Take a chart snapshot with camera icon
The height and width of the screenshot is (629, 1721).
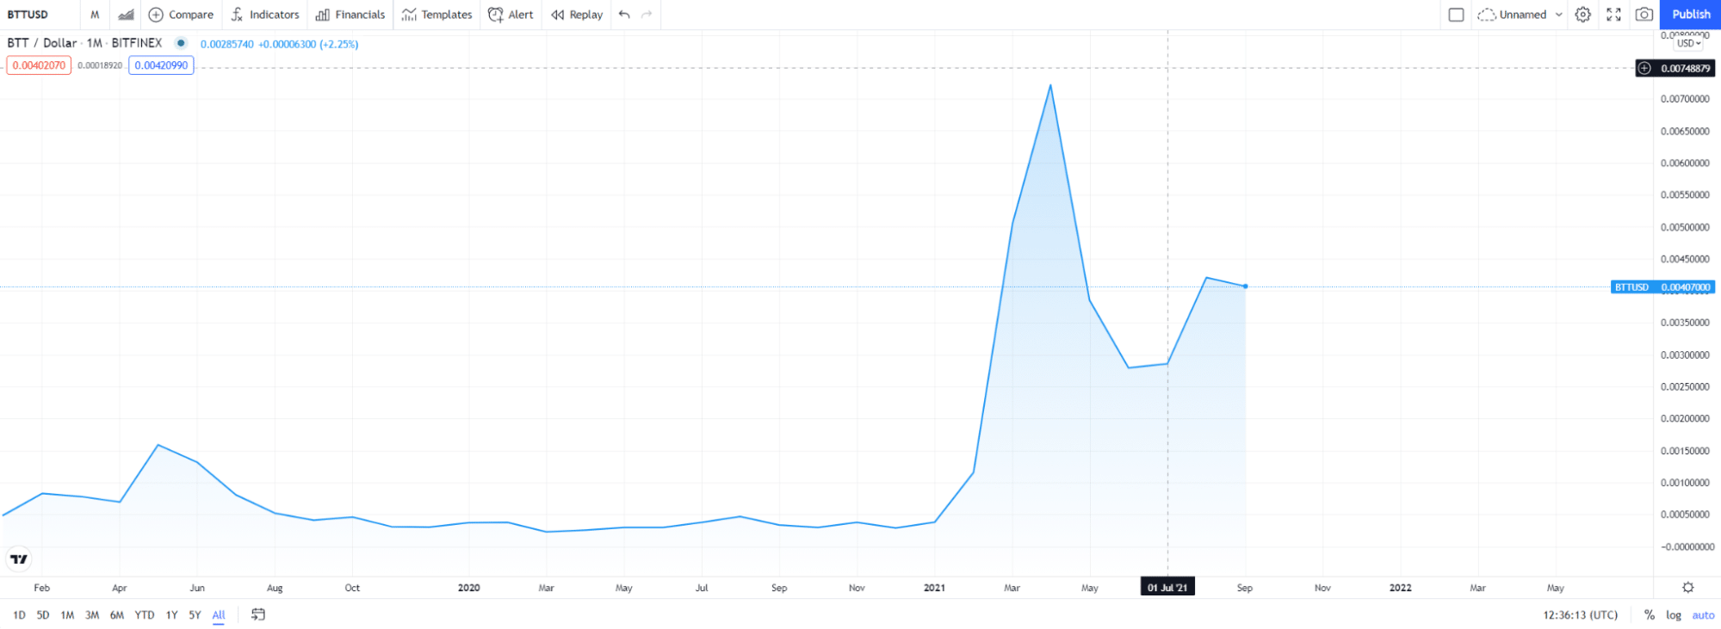tap(1644, 15)
